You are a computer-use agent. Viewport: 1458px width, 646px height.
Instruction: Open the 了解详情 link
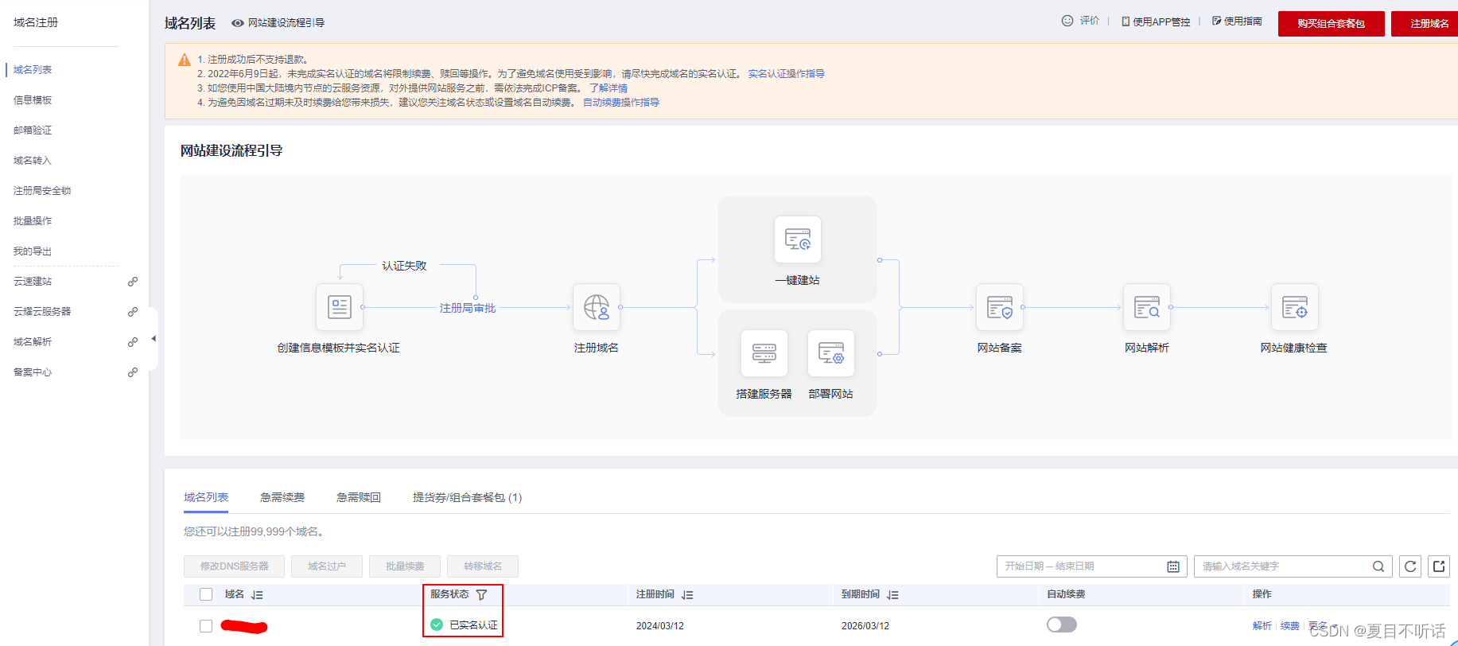pyautogui.click(x=608, y=88)
